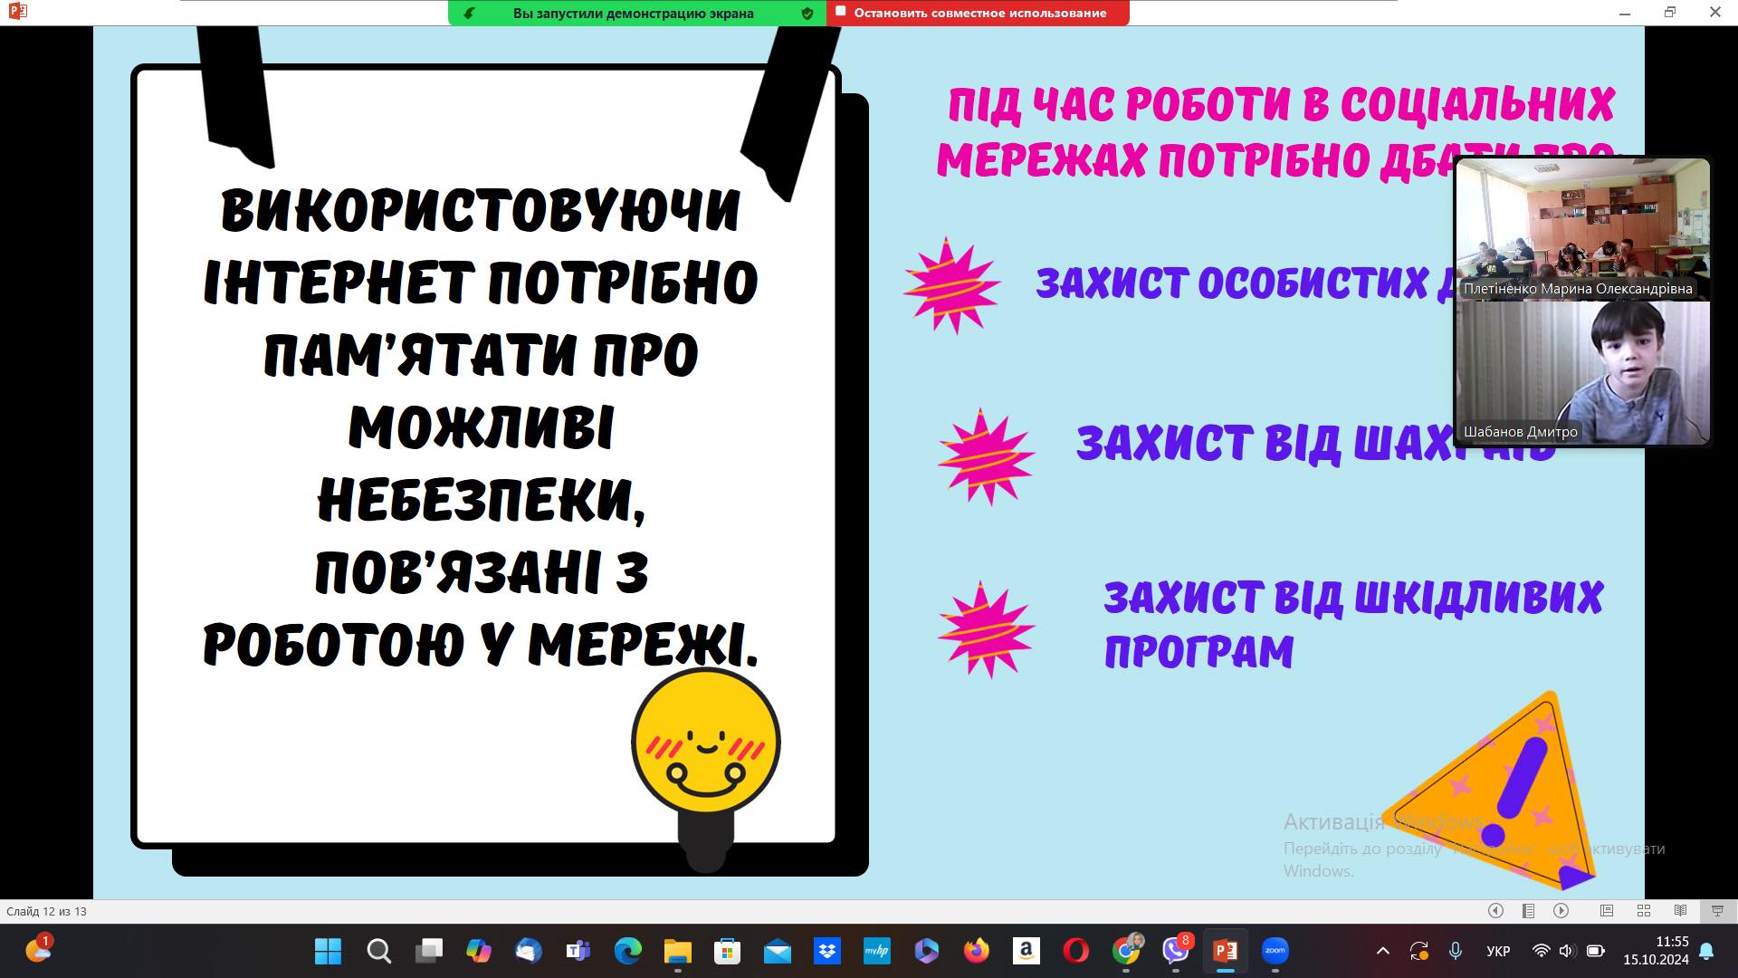Open Clipchamp from the taskbar
1738x978 pixels.
point(926,951)
